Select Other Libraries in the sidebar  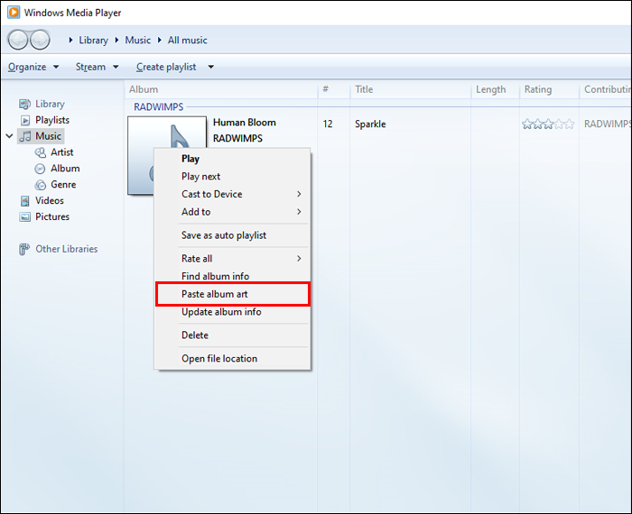pyautogui.click(x=67, y=249)
